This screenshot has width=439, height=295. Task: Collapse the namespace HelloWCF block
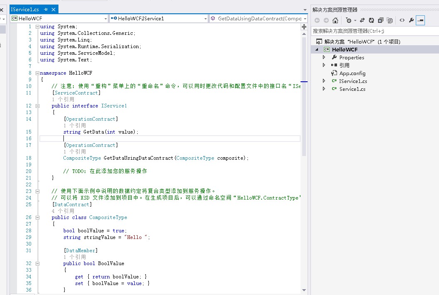(37, 73)
